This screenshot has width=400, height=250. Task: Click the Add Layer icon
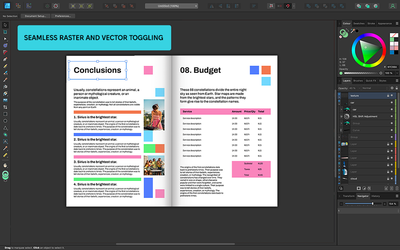pos(386,188)
